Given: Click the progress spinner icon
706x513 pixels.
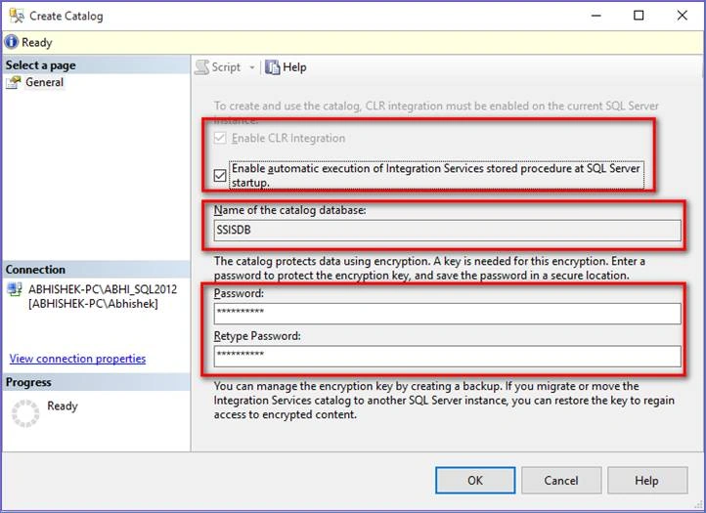Looking at the screenshot, I should 25,413.
